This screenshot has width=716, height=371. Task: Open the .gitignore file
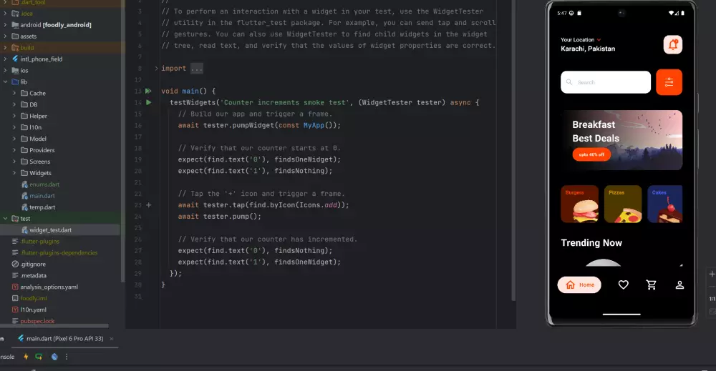32,264
